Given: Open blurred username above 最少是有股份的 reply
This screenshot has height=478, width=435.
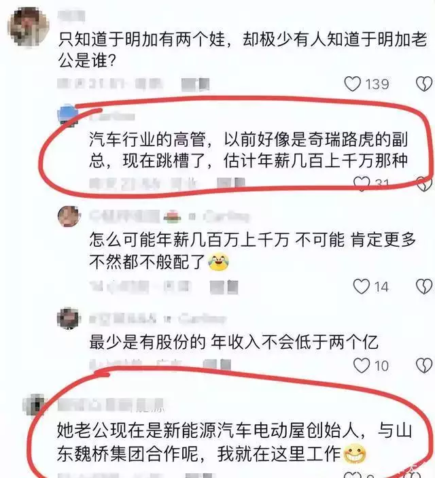Looking at the screenshot, I should (x=123, y=318).
